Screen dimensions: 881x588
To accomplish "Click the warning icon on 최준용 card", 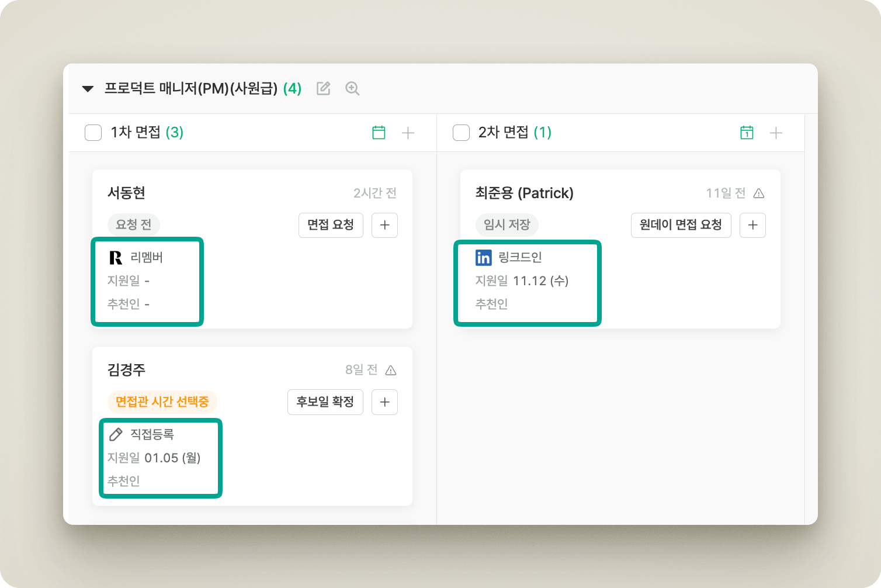I will [759, 193].
